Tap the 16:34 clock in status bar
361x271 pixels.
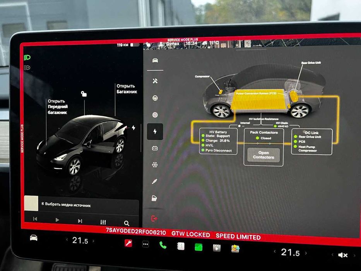point(191,43)
